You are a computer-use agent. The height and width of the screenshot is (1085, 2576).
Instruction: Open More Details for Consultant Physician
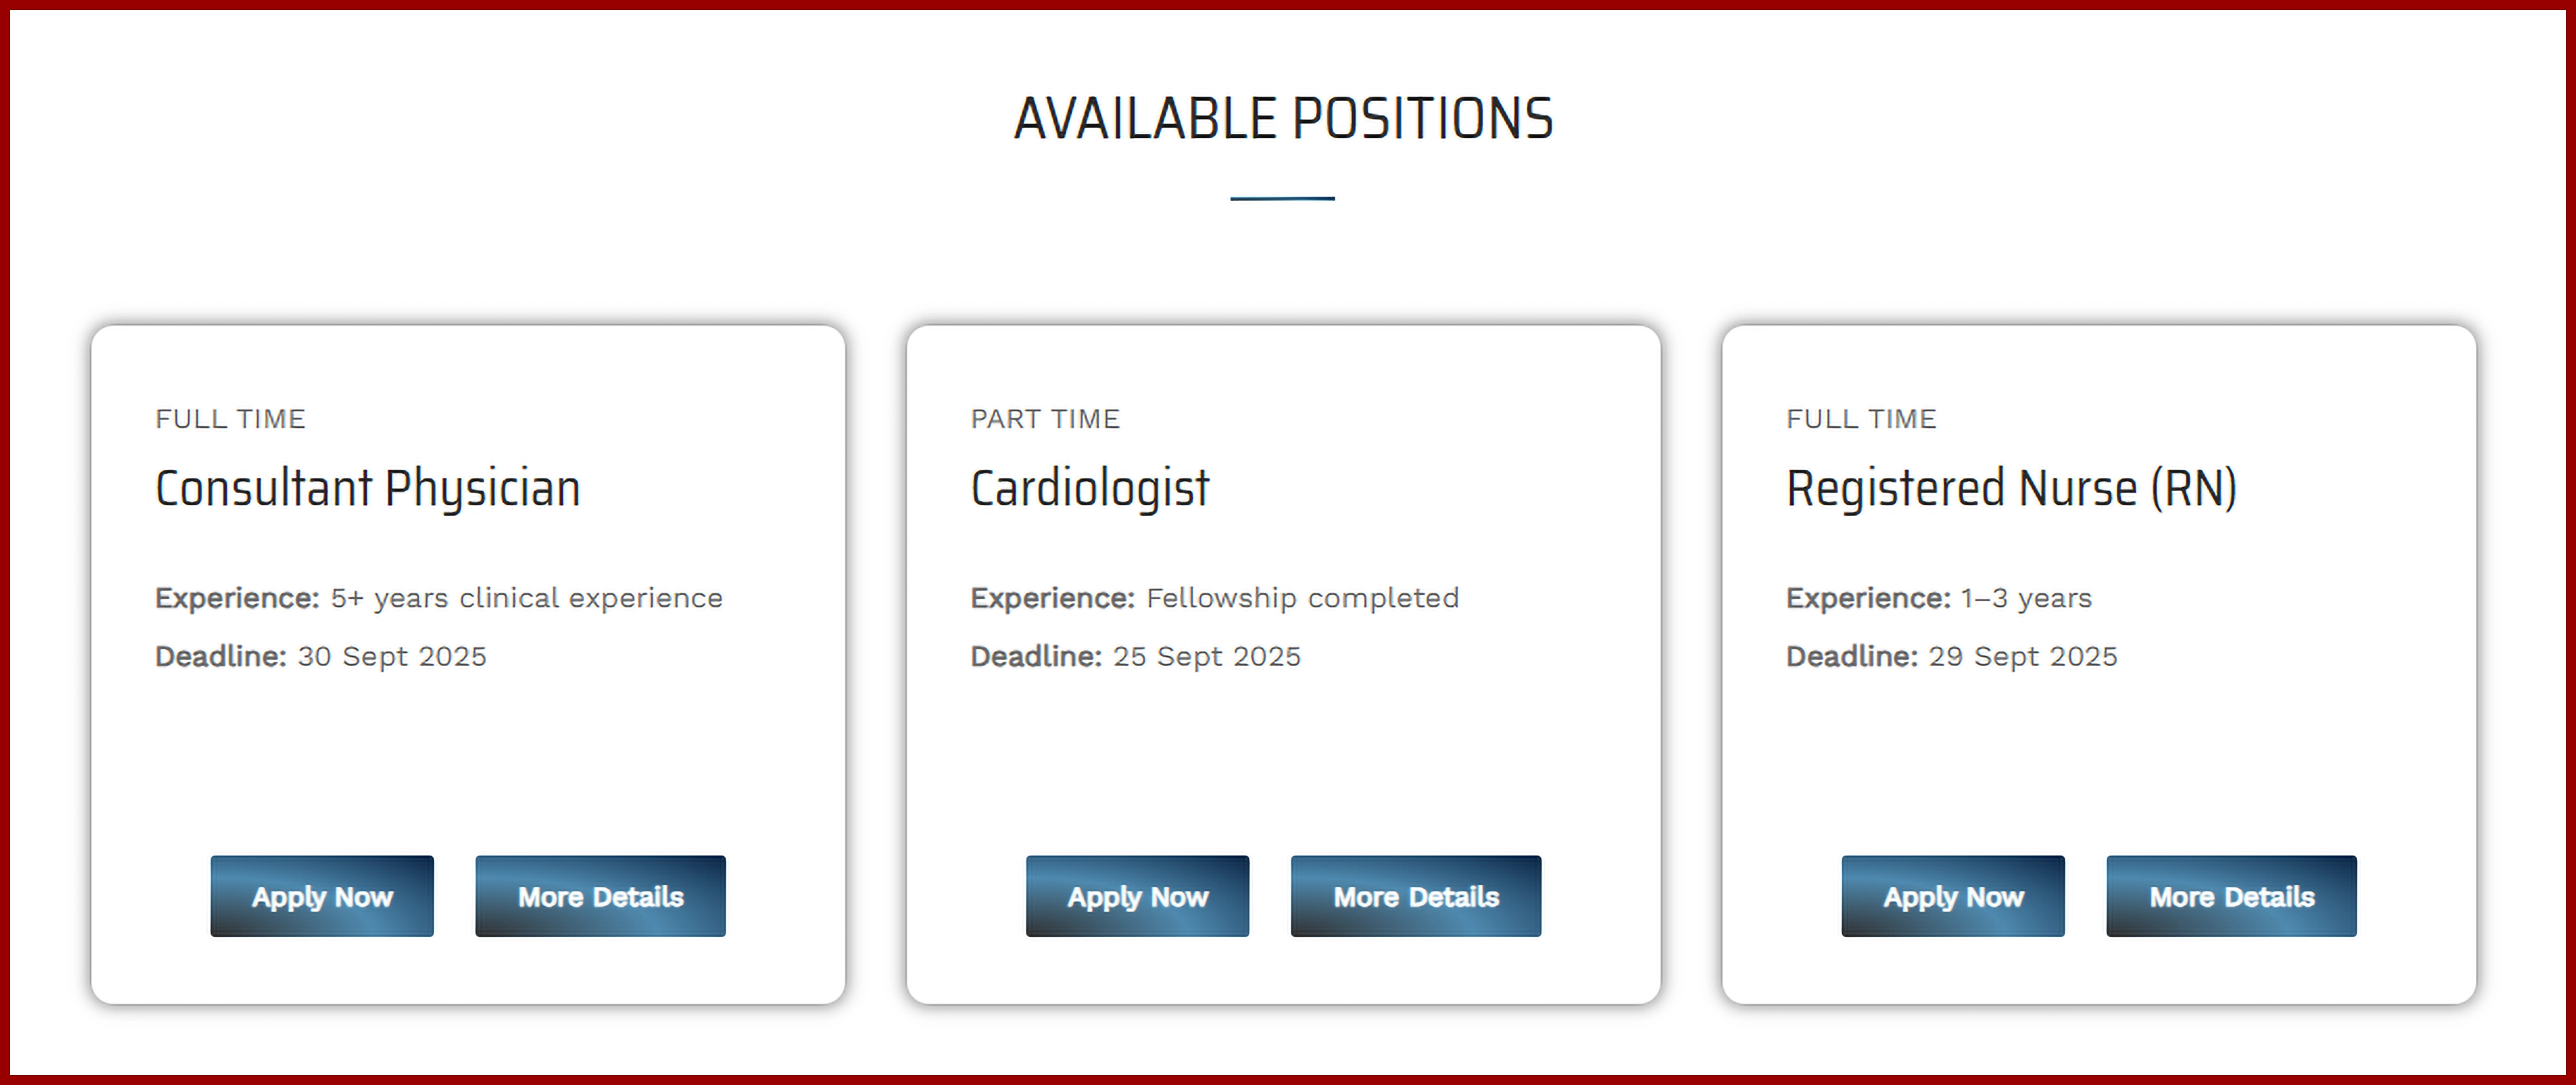click(600, 896)
